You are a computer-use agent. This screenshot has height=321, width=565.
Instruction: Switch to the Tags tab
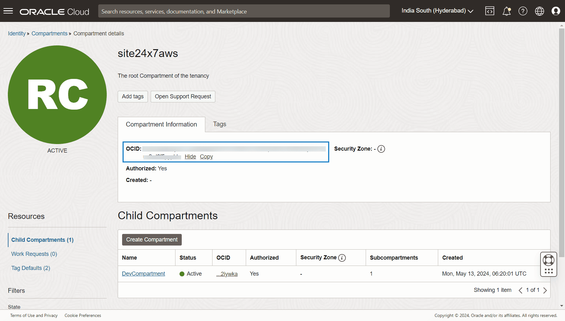click(x=219, y=124)
